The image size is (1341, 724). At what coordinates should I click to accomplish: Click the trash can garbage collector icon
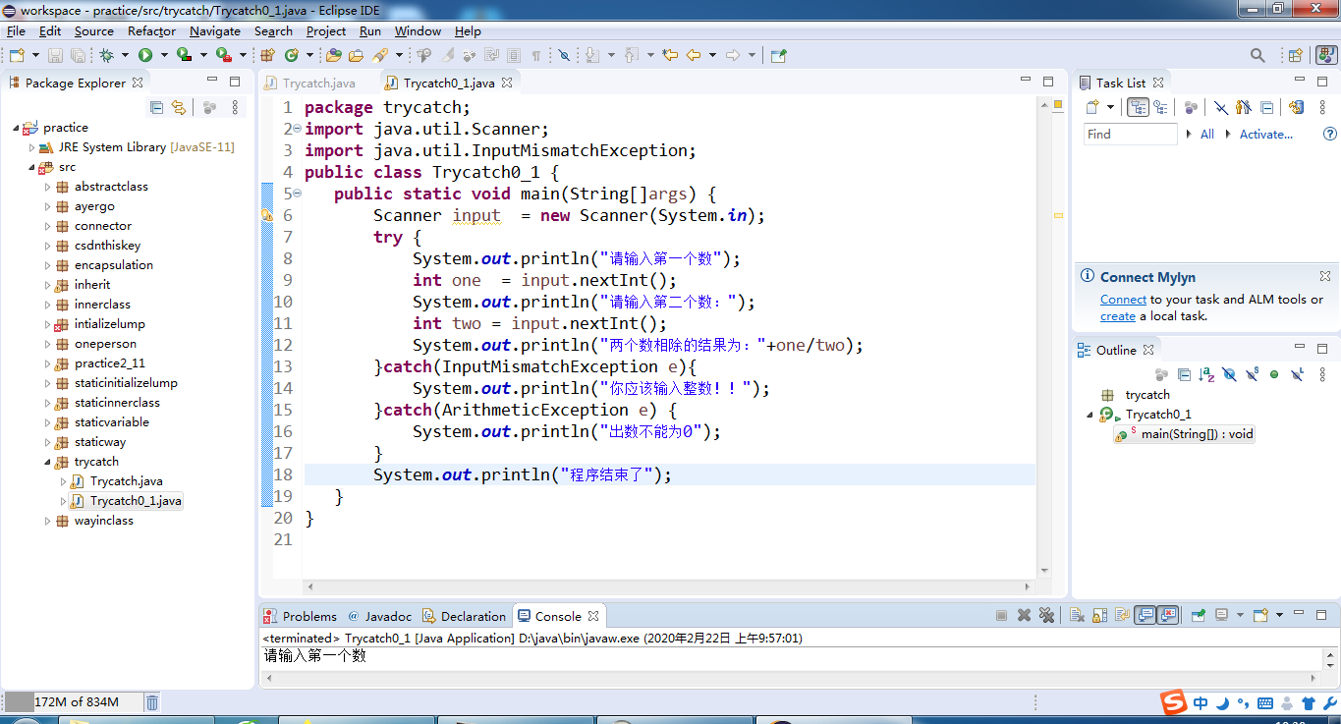tap(152, 701)
